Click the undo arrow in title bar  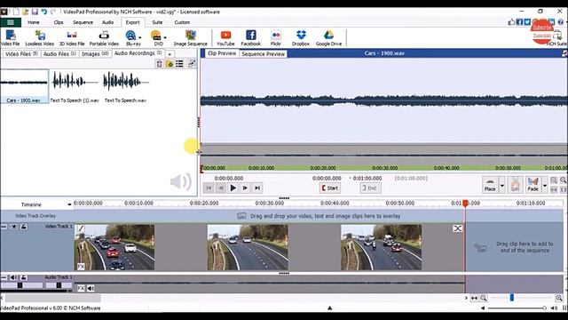pos(43,12)
